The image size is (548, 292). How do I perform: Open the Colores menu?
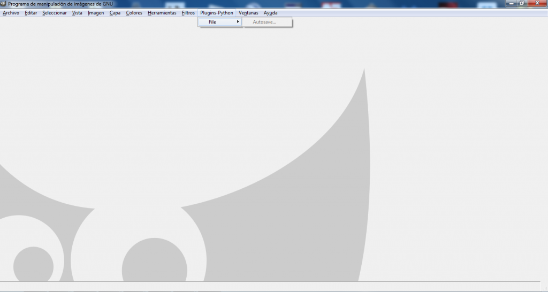(x=134, y=13)
